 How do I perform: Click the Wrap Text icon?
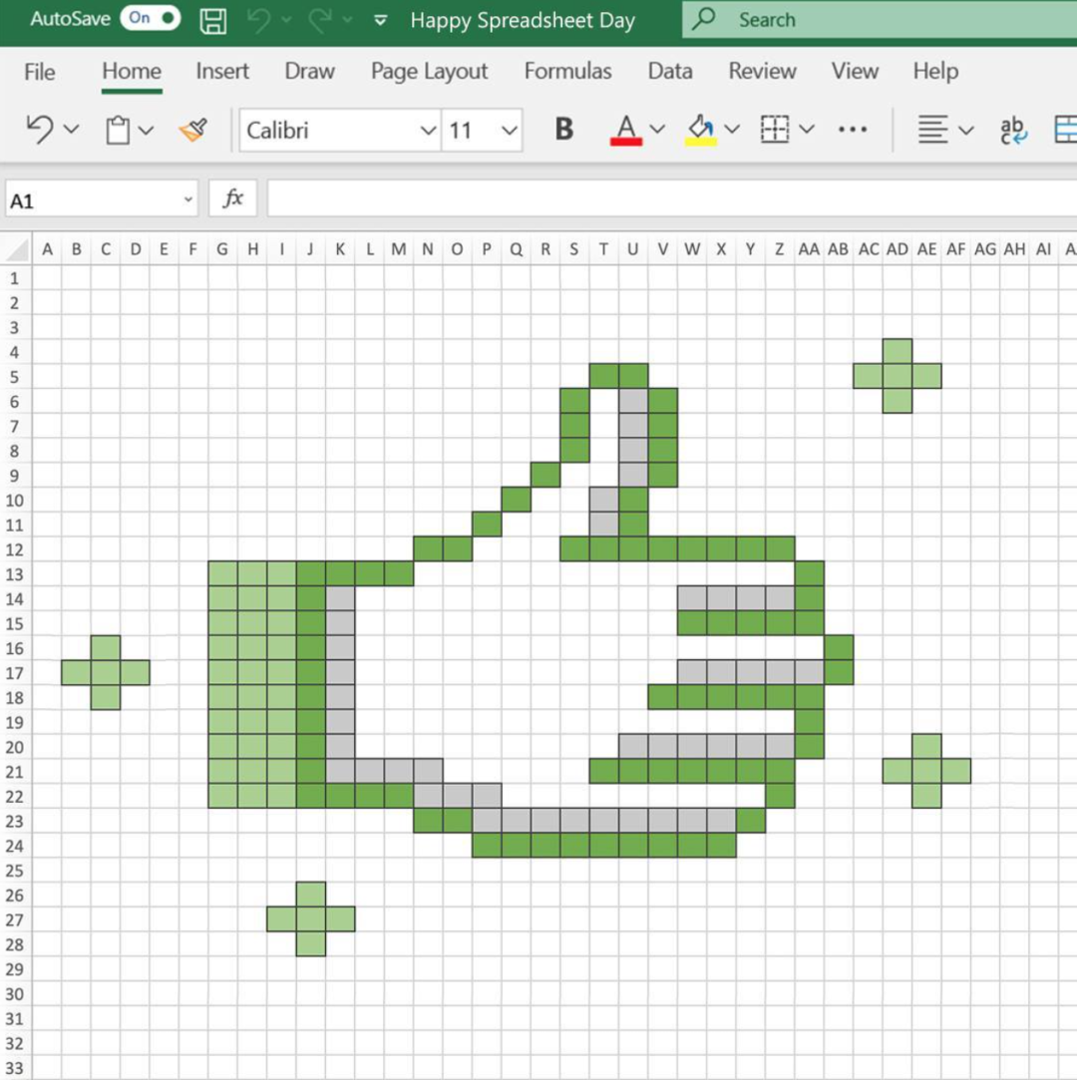click(x=1013, y=130)
